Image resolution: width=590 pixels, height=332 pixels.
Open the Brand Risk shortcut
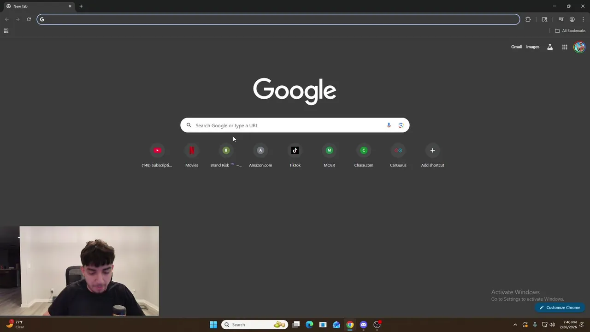tap(226, 156)
